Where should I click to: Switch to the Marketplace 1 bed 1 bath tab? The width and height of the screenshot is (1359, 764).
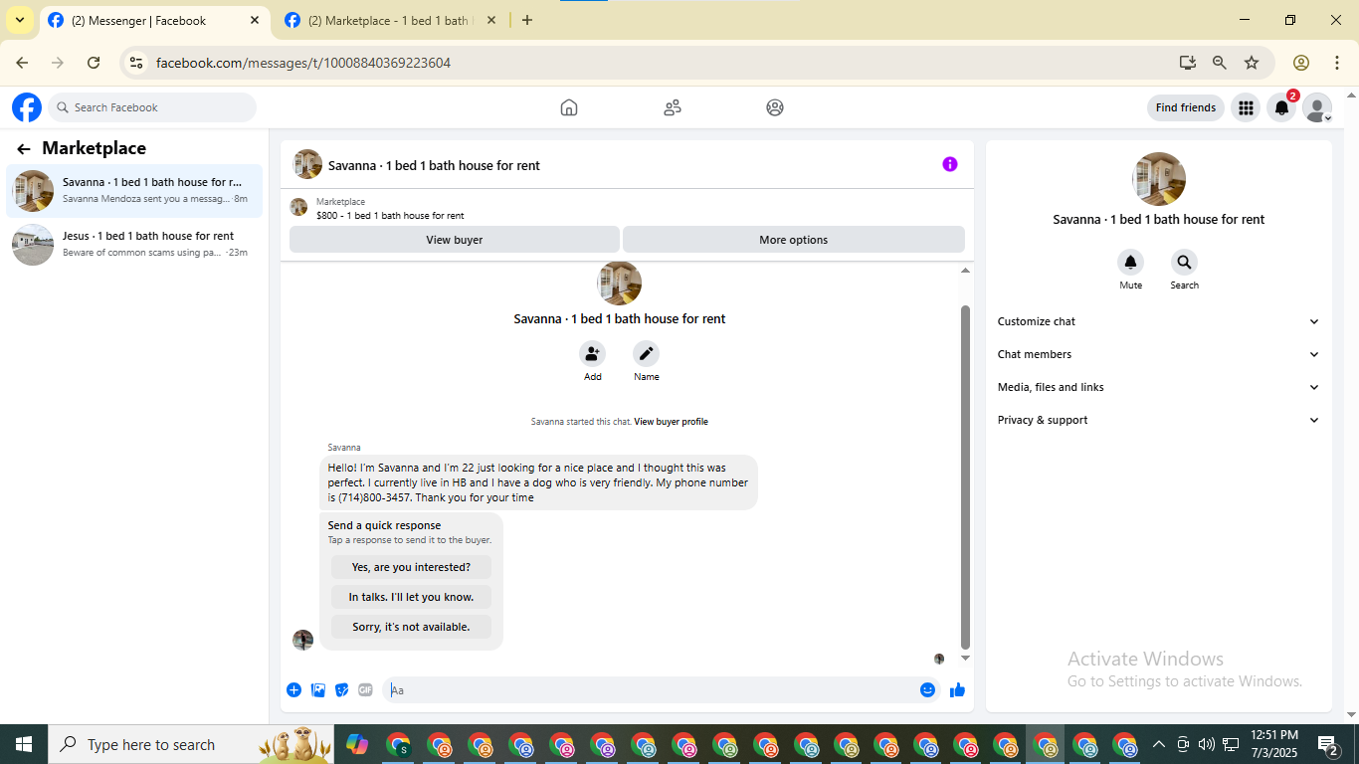pyautogui.click(x=388, y=21)
